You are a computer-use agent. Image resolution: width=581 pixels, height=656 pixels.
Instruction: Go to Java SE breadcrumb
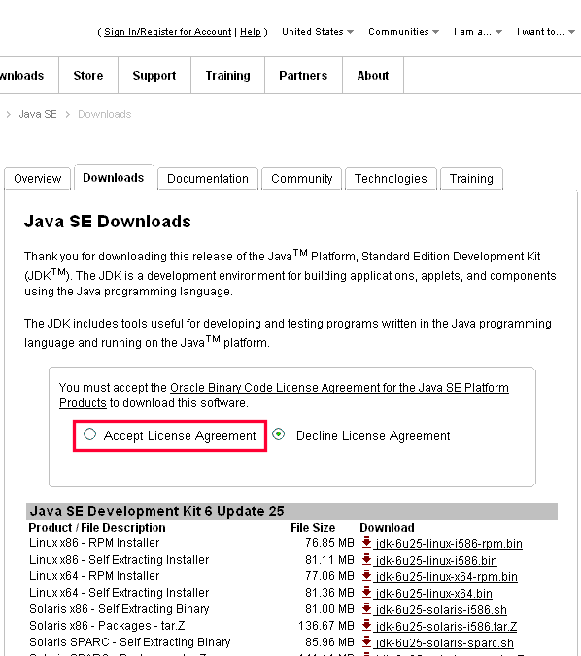[x=38, y=114]
